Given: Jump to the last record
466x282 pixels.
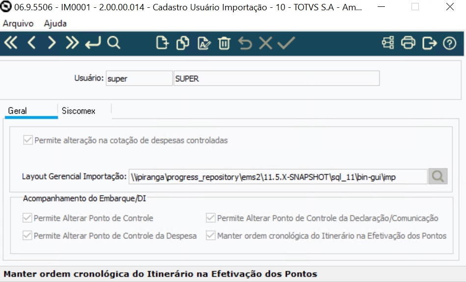Looking at the screenshot, I should pos(72,43).
